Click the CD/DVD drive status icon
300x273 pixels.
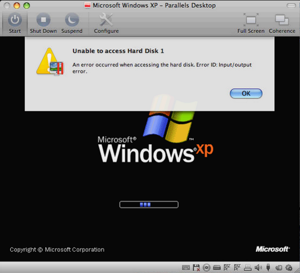coord(207,267)
